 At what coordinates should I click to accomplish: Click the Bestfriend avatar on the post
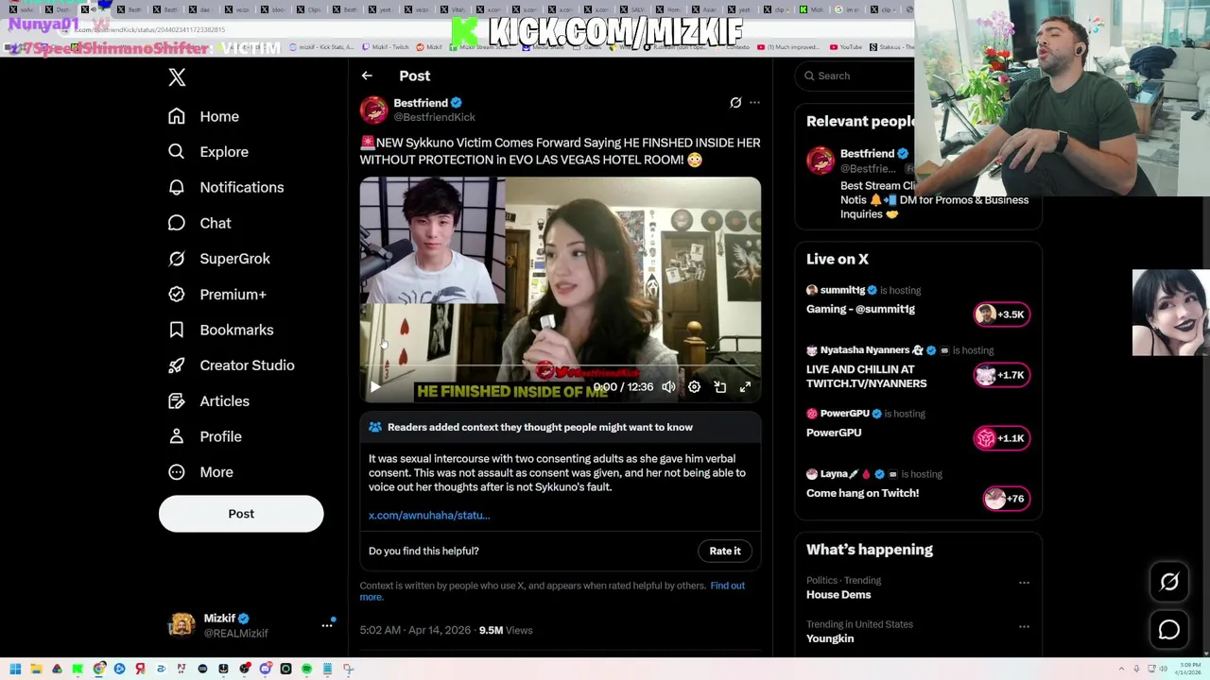coord(373,110)
